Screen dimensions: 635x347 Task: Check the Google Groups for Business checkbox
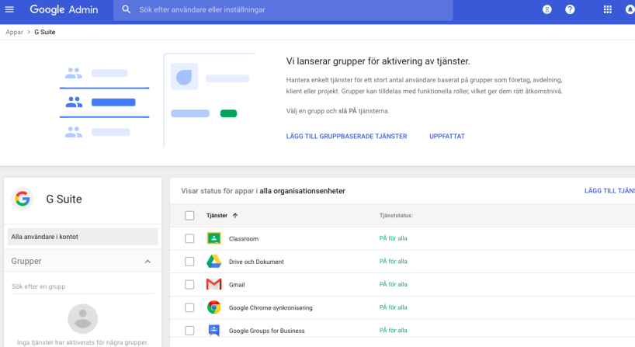189,331
